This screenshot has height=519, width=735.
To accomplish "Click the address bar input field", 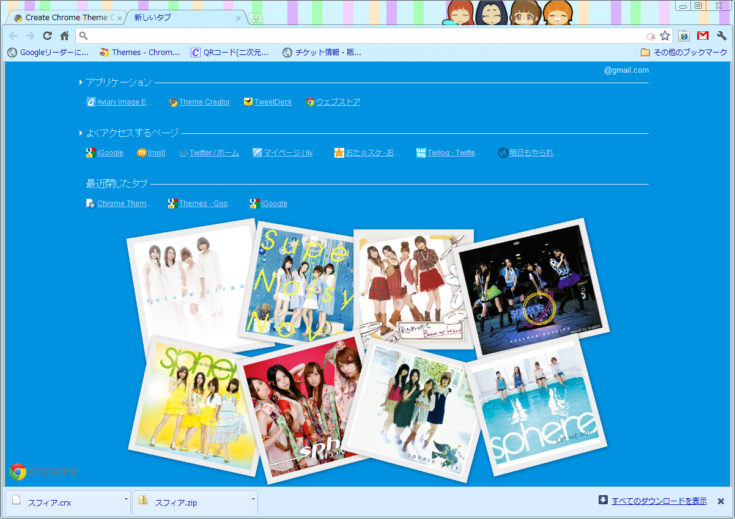I will coord(367,35).
